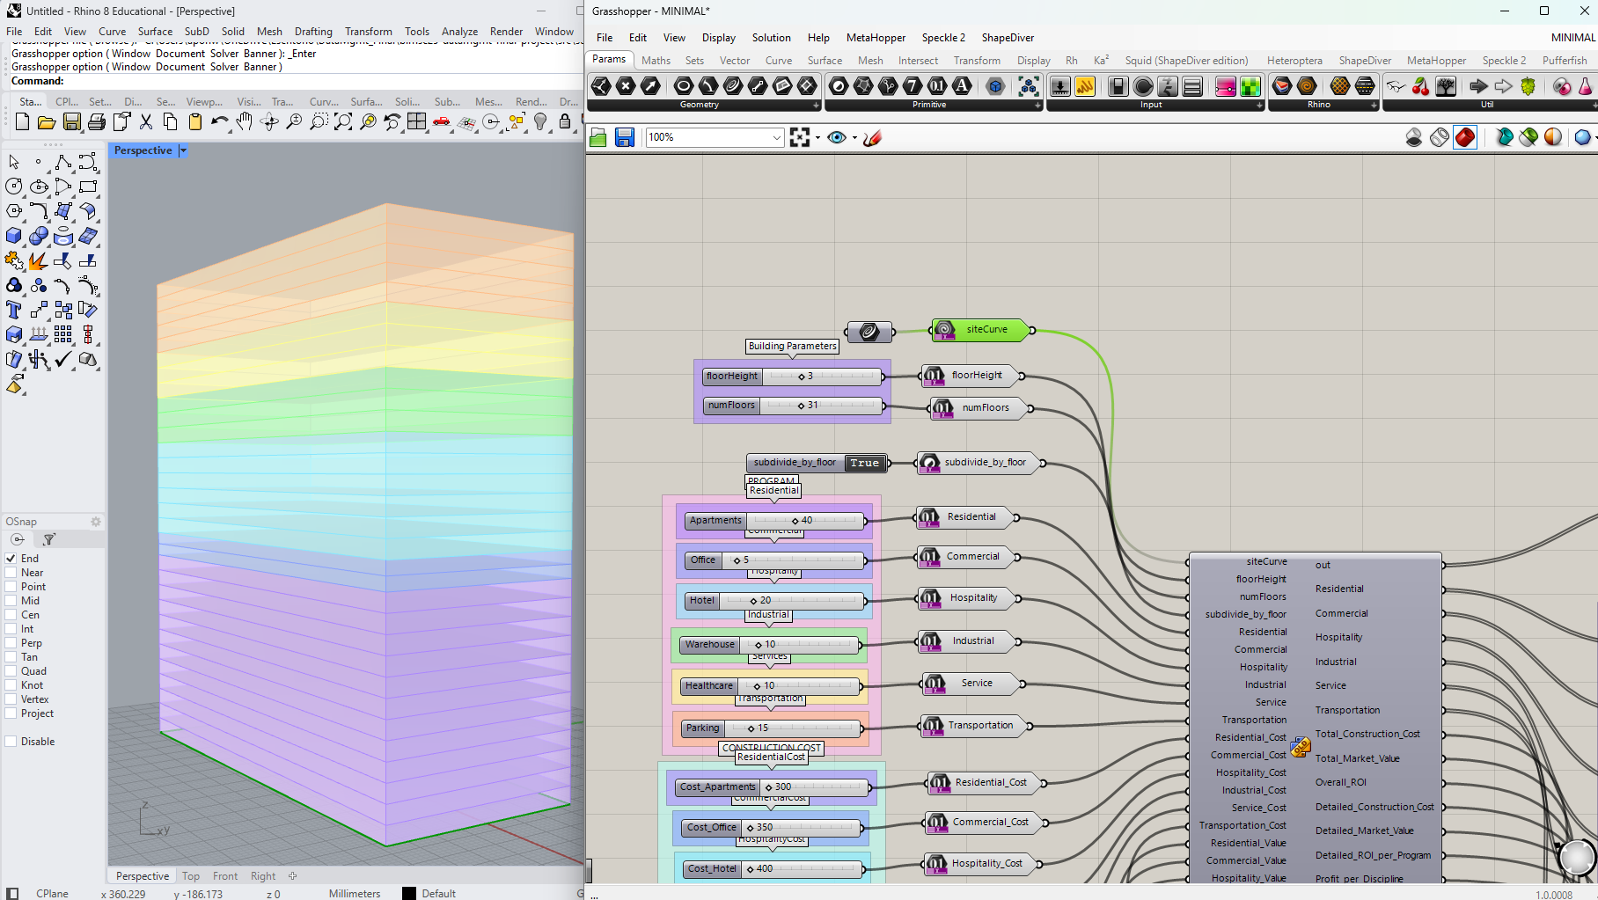1598x900 pixels.
Task: Toggle the Near osnap checkbox
Action: click(x=11, y=573)
